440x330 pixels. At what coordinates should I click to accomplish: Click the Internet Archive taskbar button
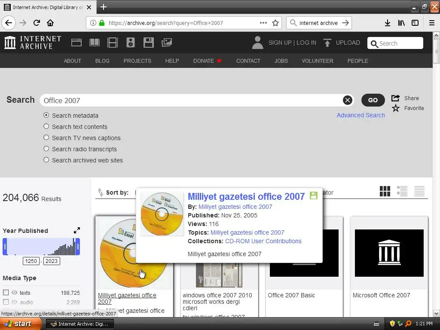(x=79, y=324)
